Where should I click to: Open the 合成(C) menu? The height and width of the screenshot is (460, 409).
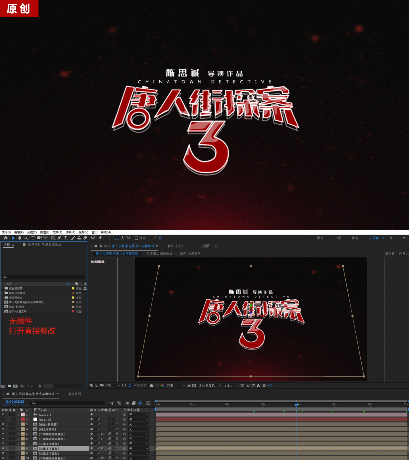(x=32, y=232)
